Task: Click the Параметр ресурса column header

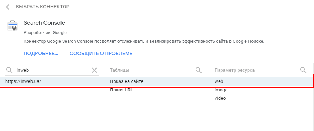Action: [x=234, y=70]
